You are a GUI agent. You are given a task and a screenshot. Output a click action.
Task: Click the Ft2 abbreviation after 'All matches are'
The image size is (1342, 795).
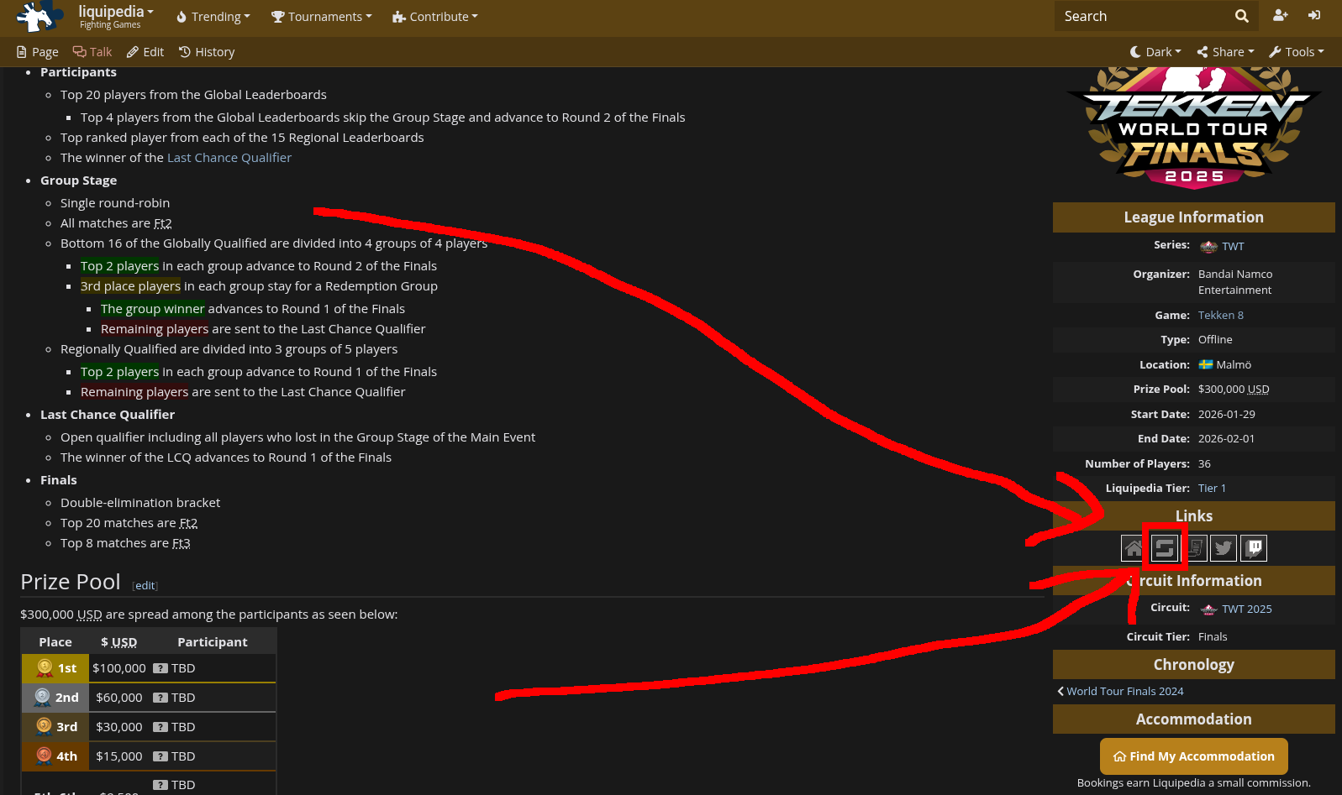tap(163, 223)
